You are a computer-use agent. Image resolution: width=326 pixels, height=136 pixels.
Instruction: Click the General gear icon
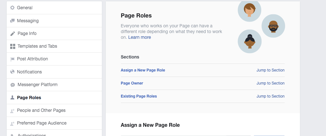click(x=12, y=8)
